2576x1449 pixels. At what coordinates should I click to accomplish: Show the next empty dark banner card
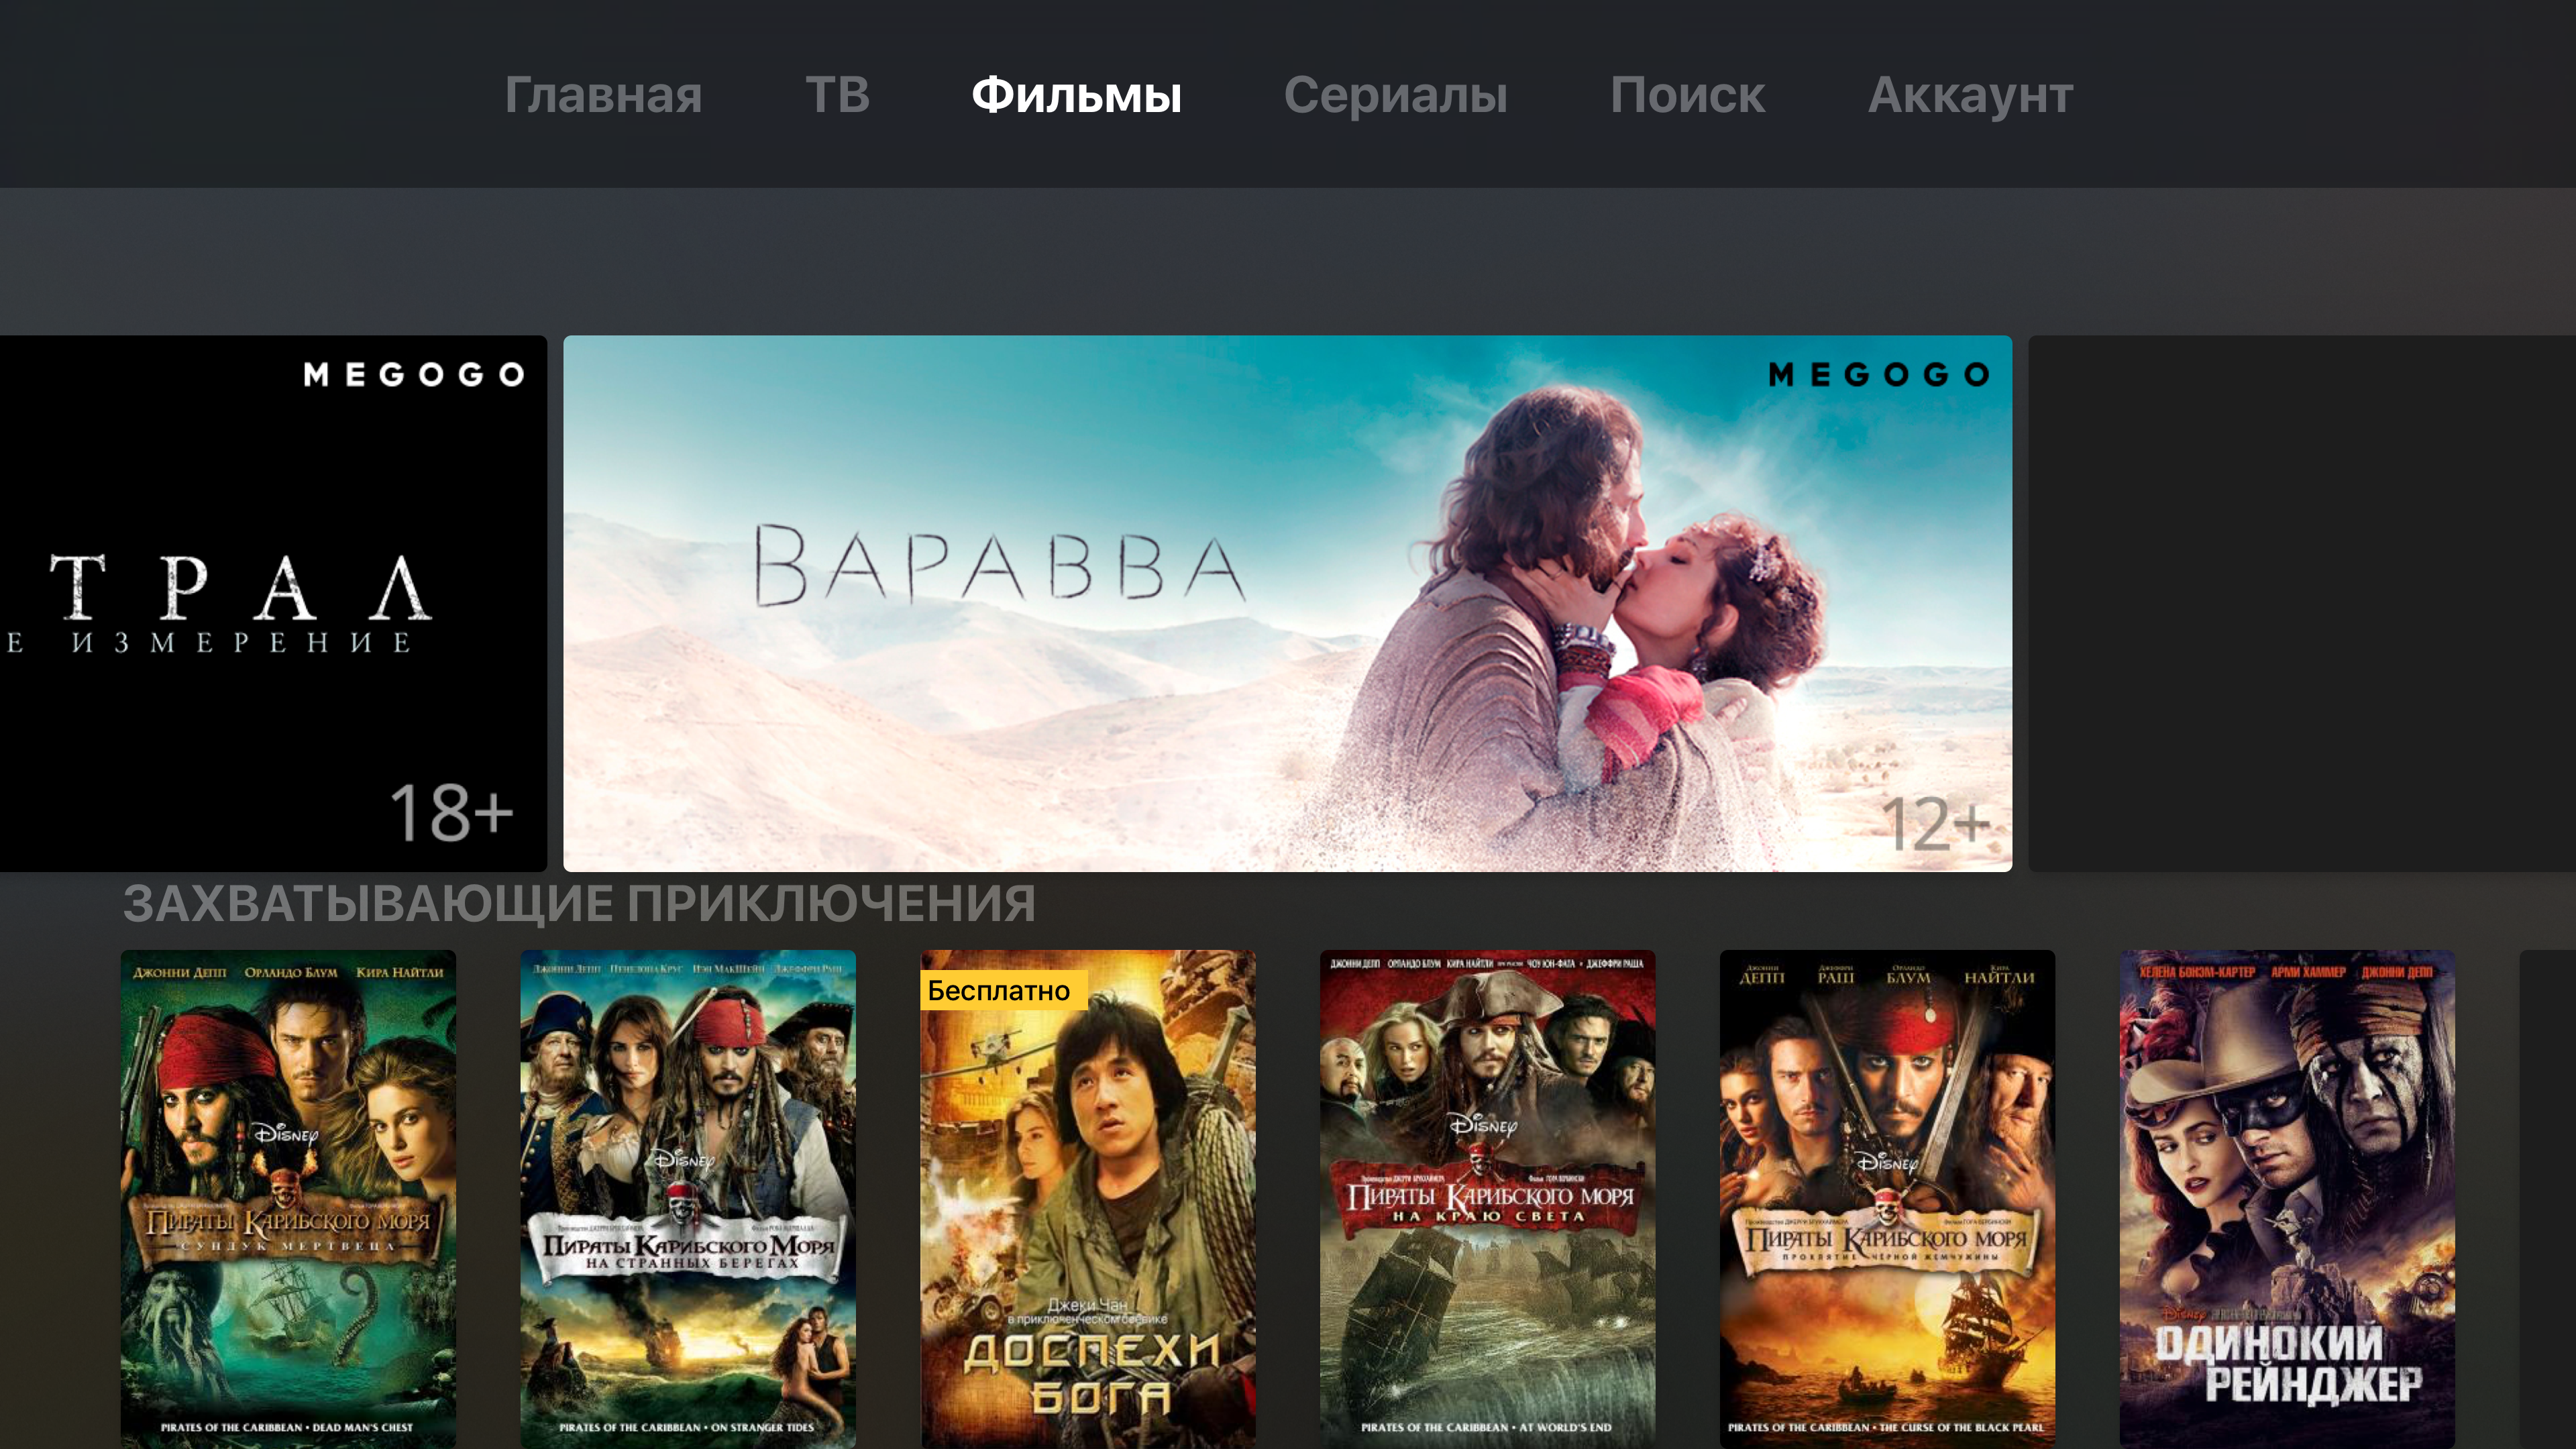coord(2302,603)
